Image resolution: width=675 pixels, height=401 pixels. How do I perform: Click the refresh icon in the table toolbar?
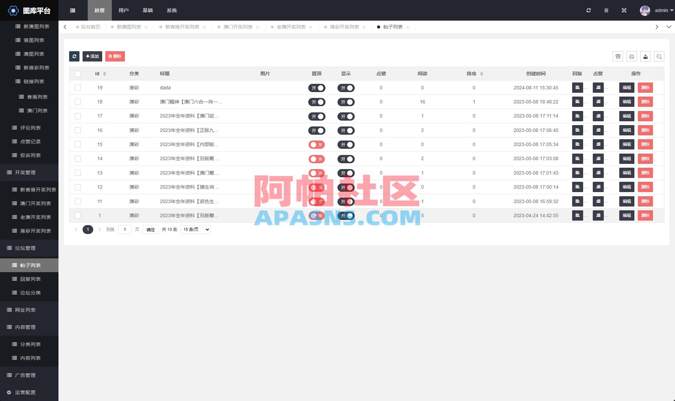point(74,56)
